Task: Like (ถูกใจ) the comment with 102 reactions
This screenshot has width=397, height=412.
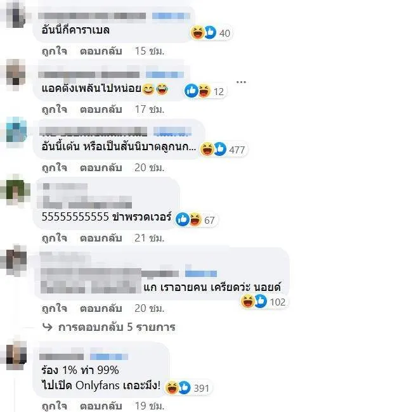Action: (55, 308)
